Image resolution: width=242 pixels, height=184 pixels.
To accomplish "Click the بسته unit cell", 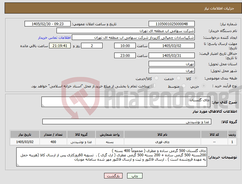I will coord(110,142).
